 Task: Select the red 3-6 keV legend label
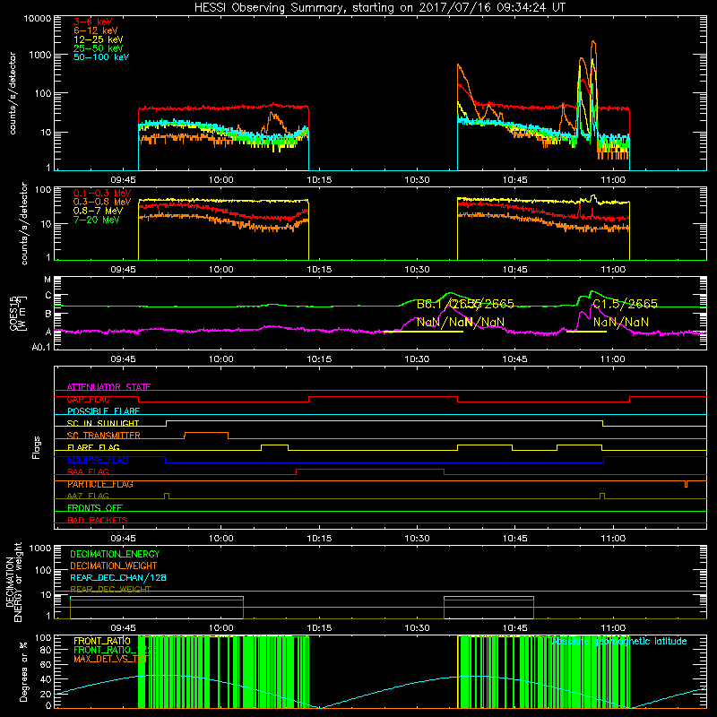(92, 22)
